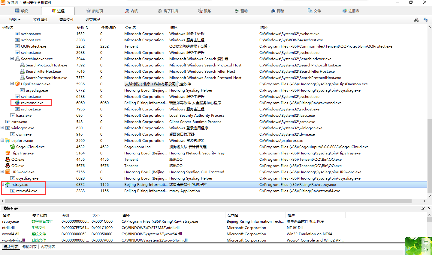Click the HipsTray.exe orange icon
The height and width of the screenshot is (255, 432).
(8, 153)
